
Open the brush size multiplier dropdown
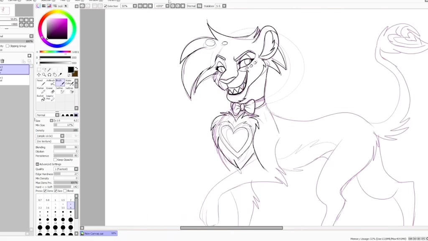51,120
